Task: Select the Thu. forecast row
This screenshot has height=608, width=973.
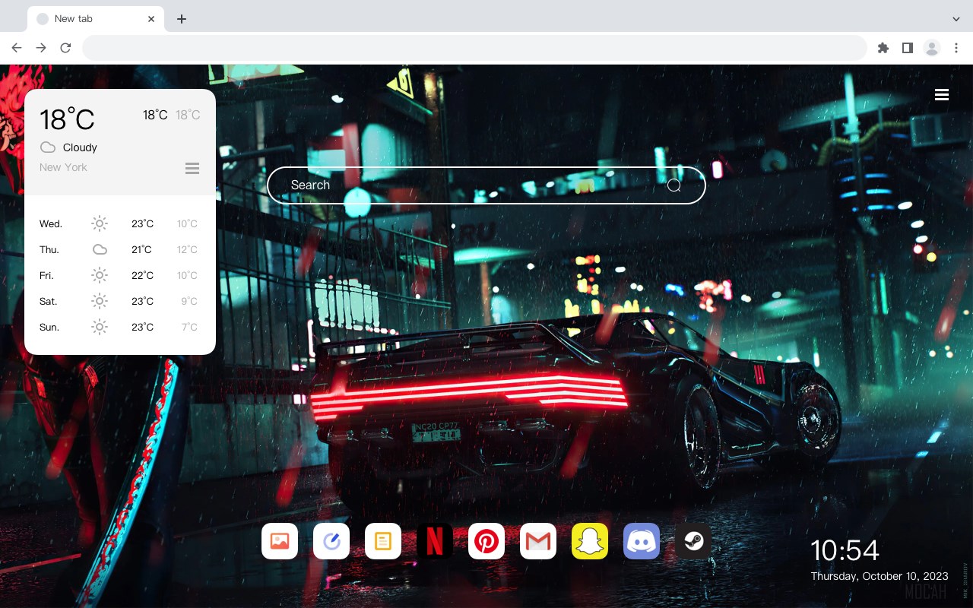Action: pyautogui.click(x=120, y=249)
